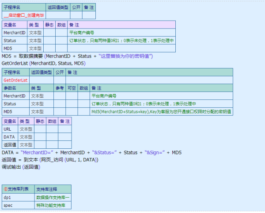Viewport: 265px width, 213px height.
Task: Click the 调试输出 (返回值) statement
Action: coord(21,167)
